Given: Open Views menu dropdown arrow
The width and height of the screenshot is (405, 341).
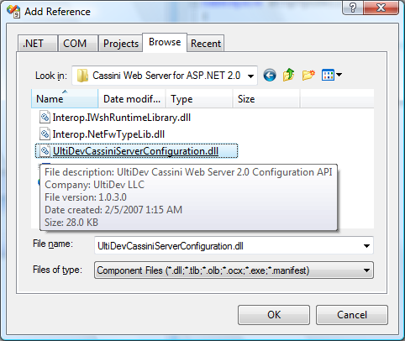Looking at the screenshot, I should click(339, 75).
